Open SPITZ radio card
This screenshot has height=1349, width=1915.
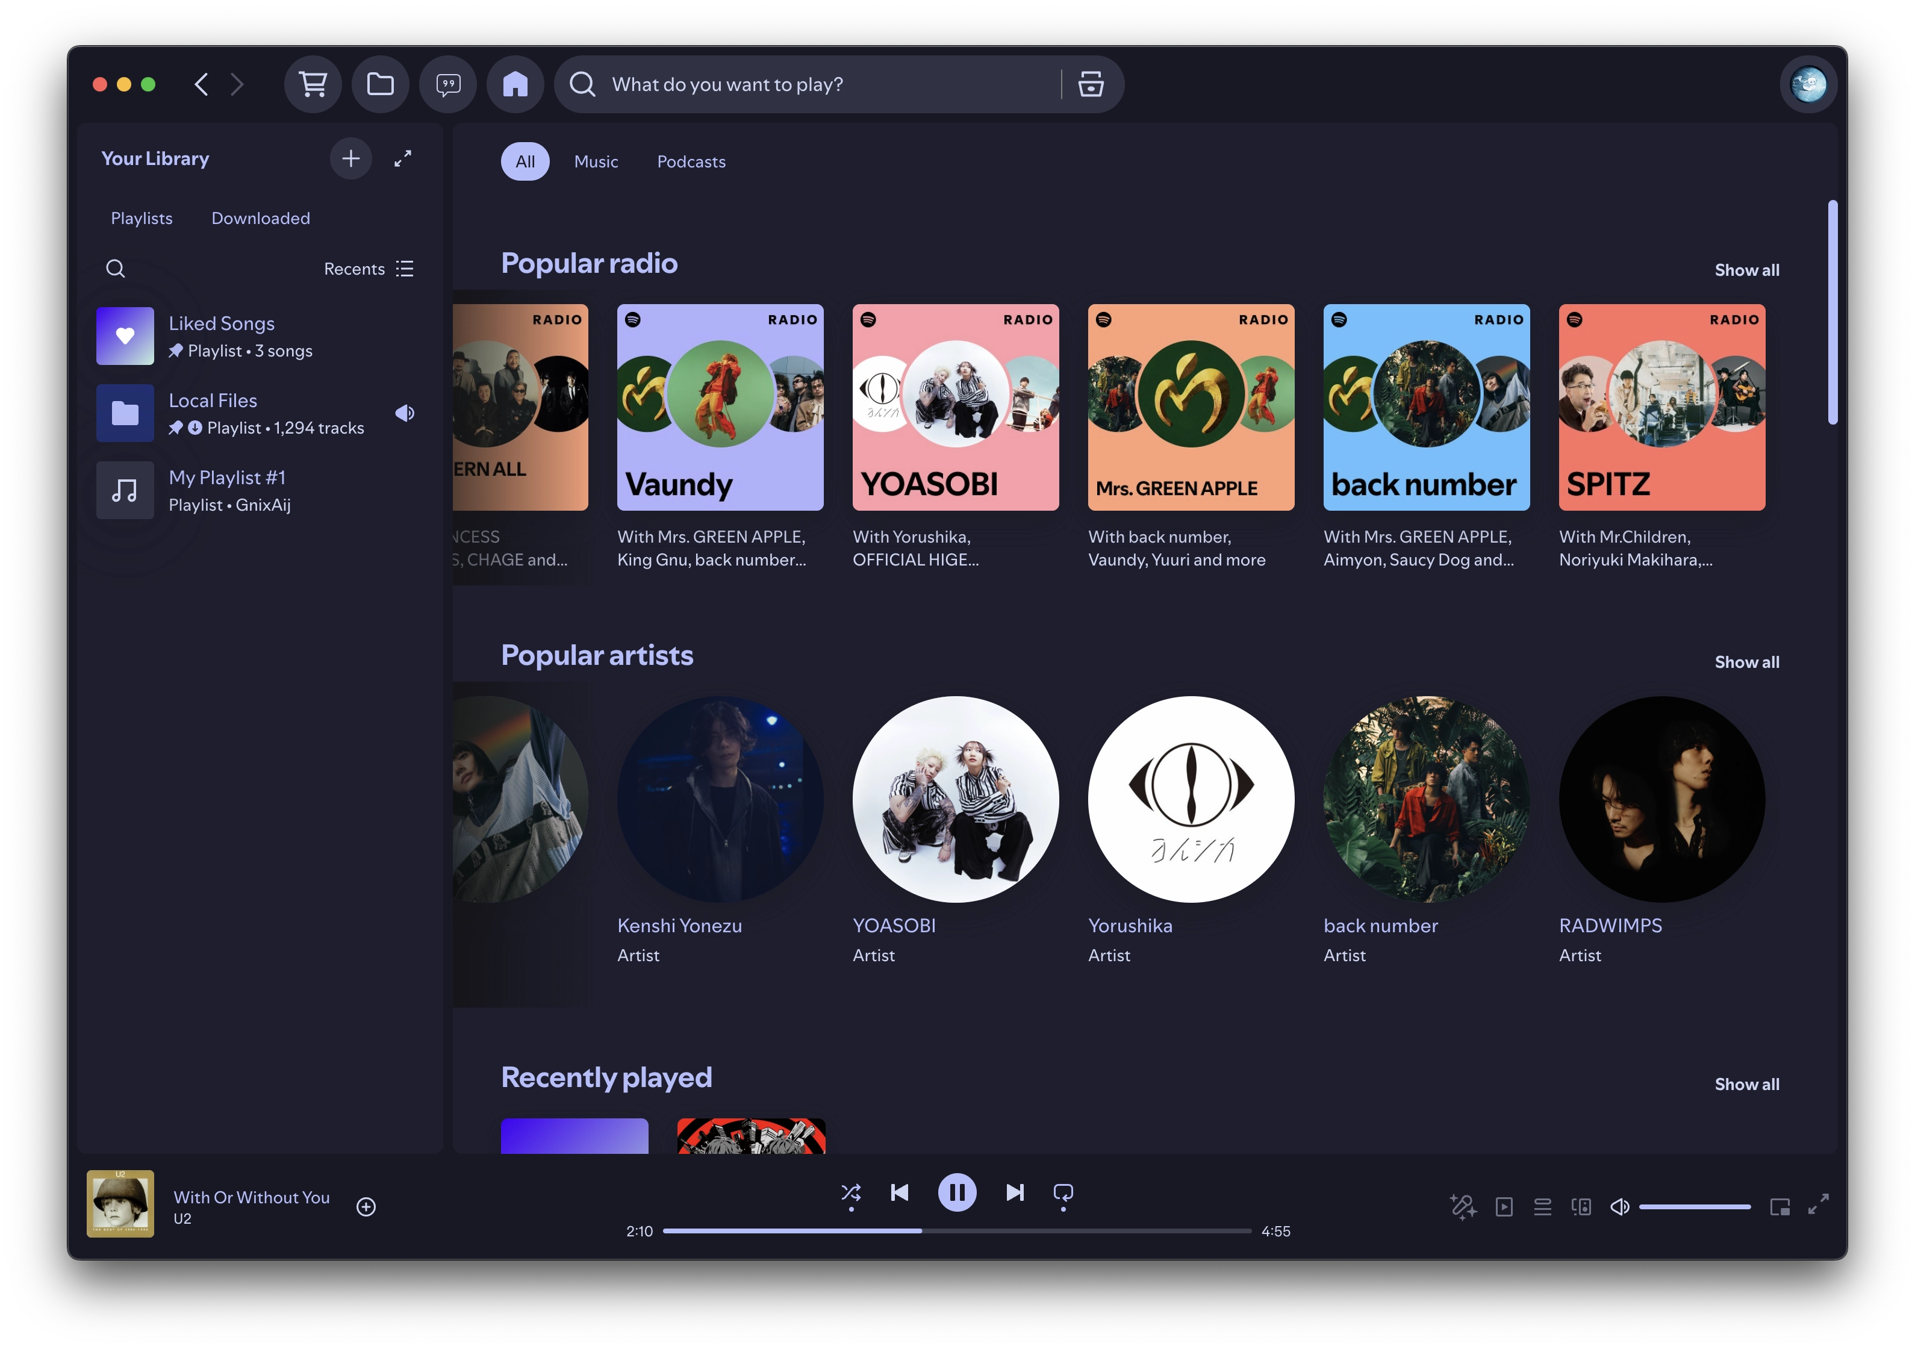point(1662,437)
